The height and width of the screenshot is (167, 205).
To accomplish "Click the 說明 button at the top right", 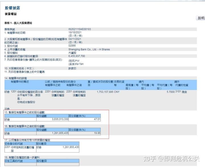I will point(200,18).
